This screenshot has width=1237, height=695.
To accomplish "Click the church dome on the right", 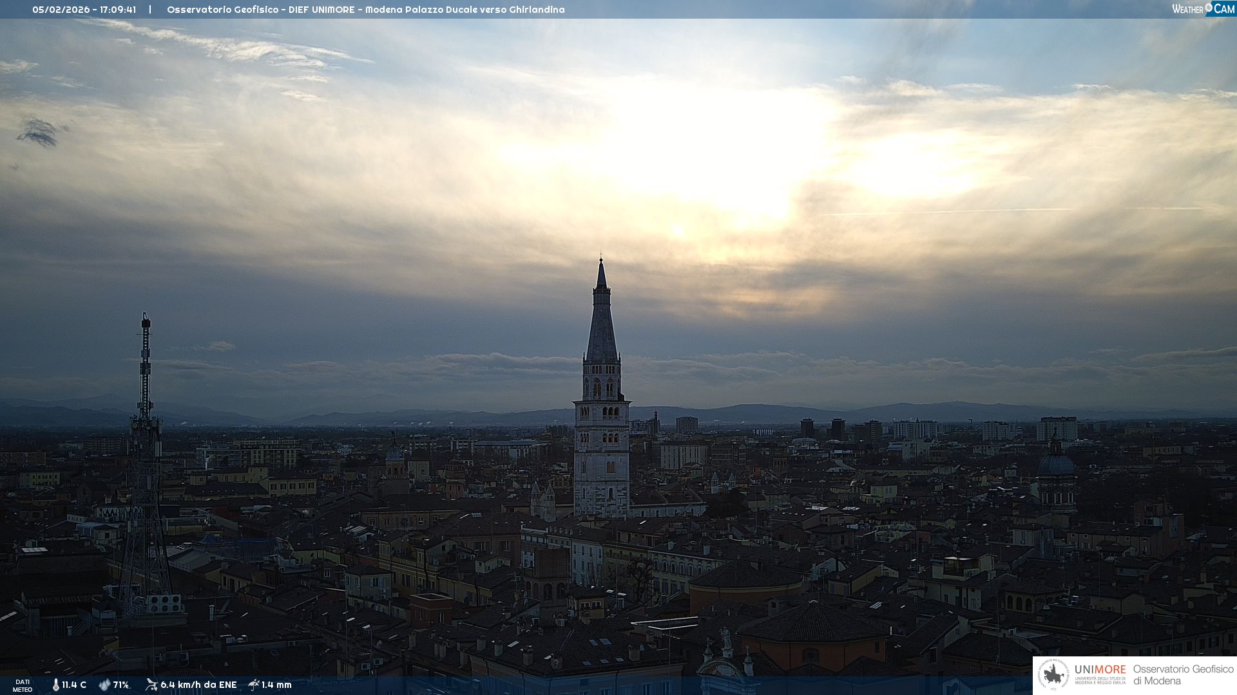I will [x=1056, y=463].
